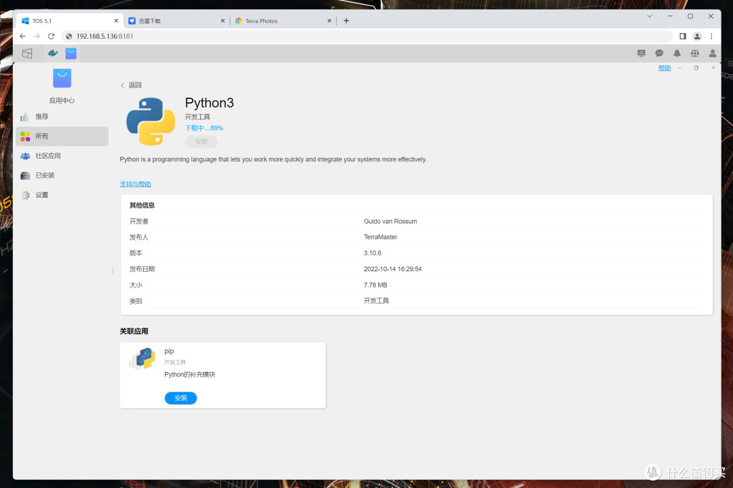Click the App Center bag icon in TOS toolbar
Screen dimensions: 733x488
click(x=71, y=54)
